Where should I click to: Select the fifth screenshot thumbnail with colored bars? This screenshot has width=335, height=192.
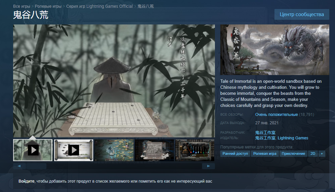[195, 150]
